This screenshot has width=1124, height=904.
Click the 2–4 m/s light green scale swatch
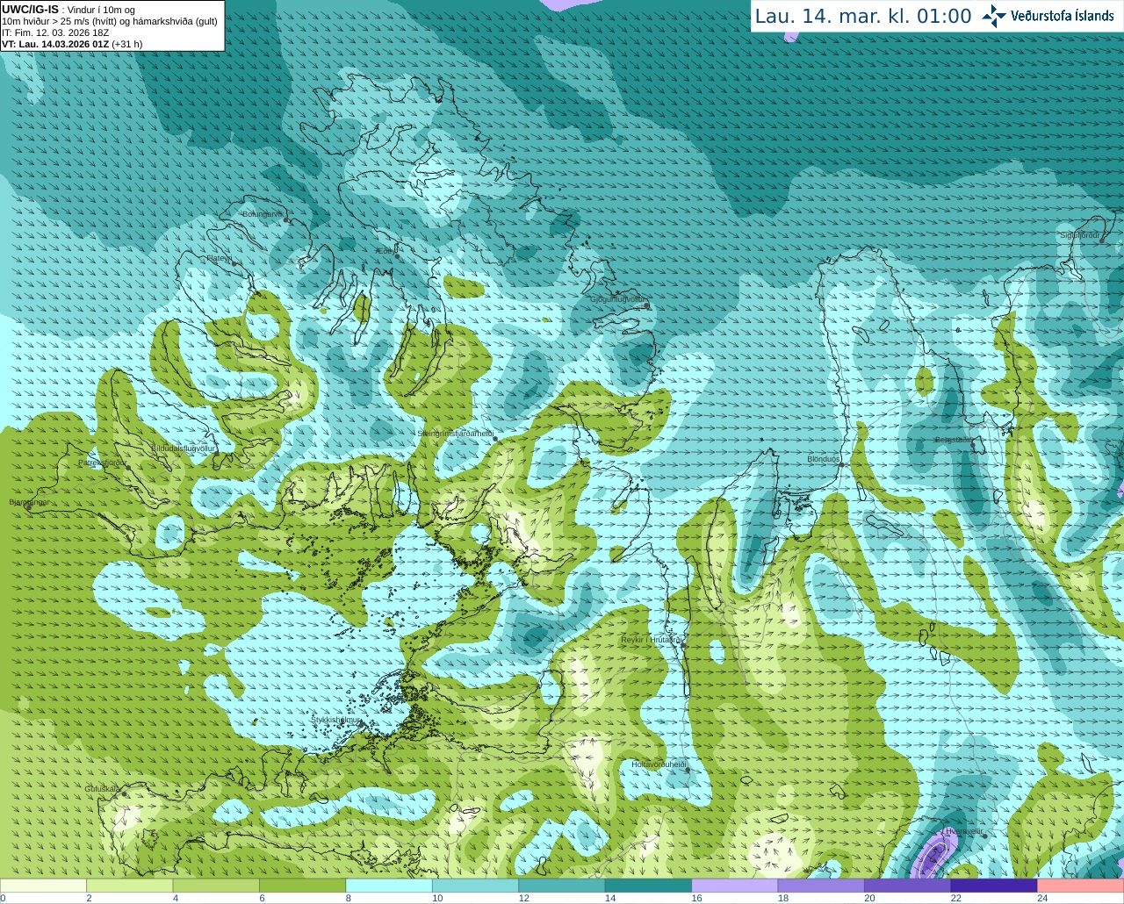[129, 886]
